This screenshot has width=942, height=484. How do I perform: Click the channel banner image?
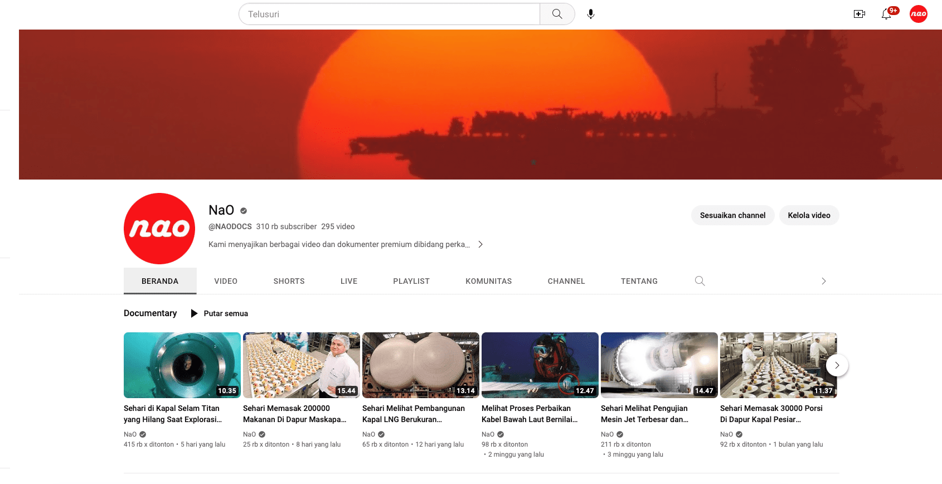[480, 104]
